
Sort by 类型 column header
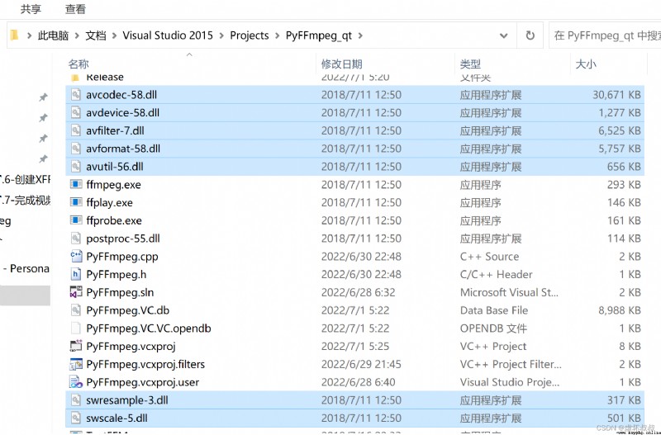(x=470, y=64)
